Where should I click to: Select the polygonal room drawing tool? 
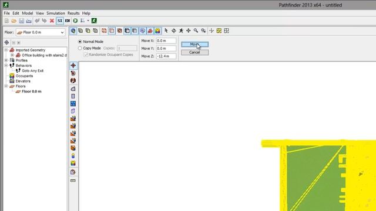point(73,89)
